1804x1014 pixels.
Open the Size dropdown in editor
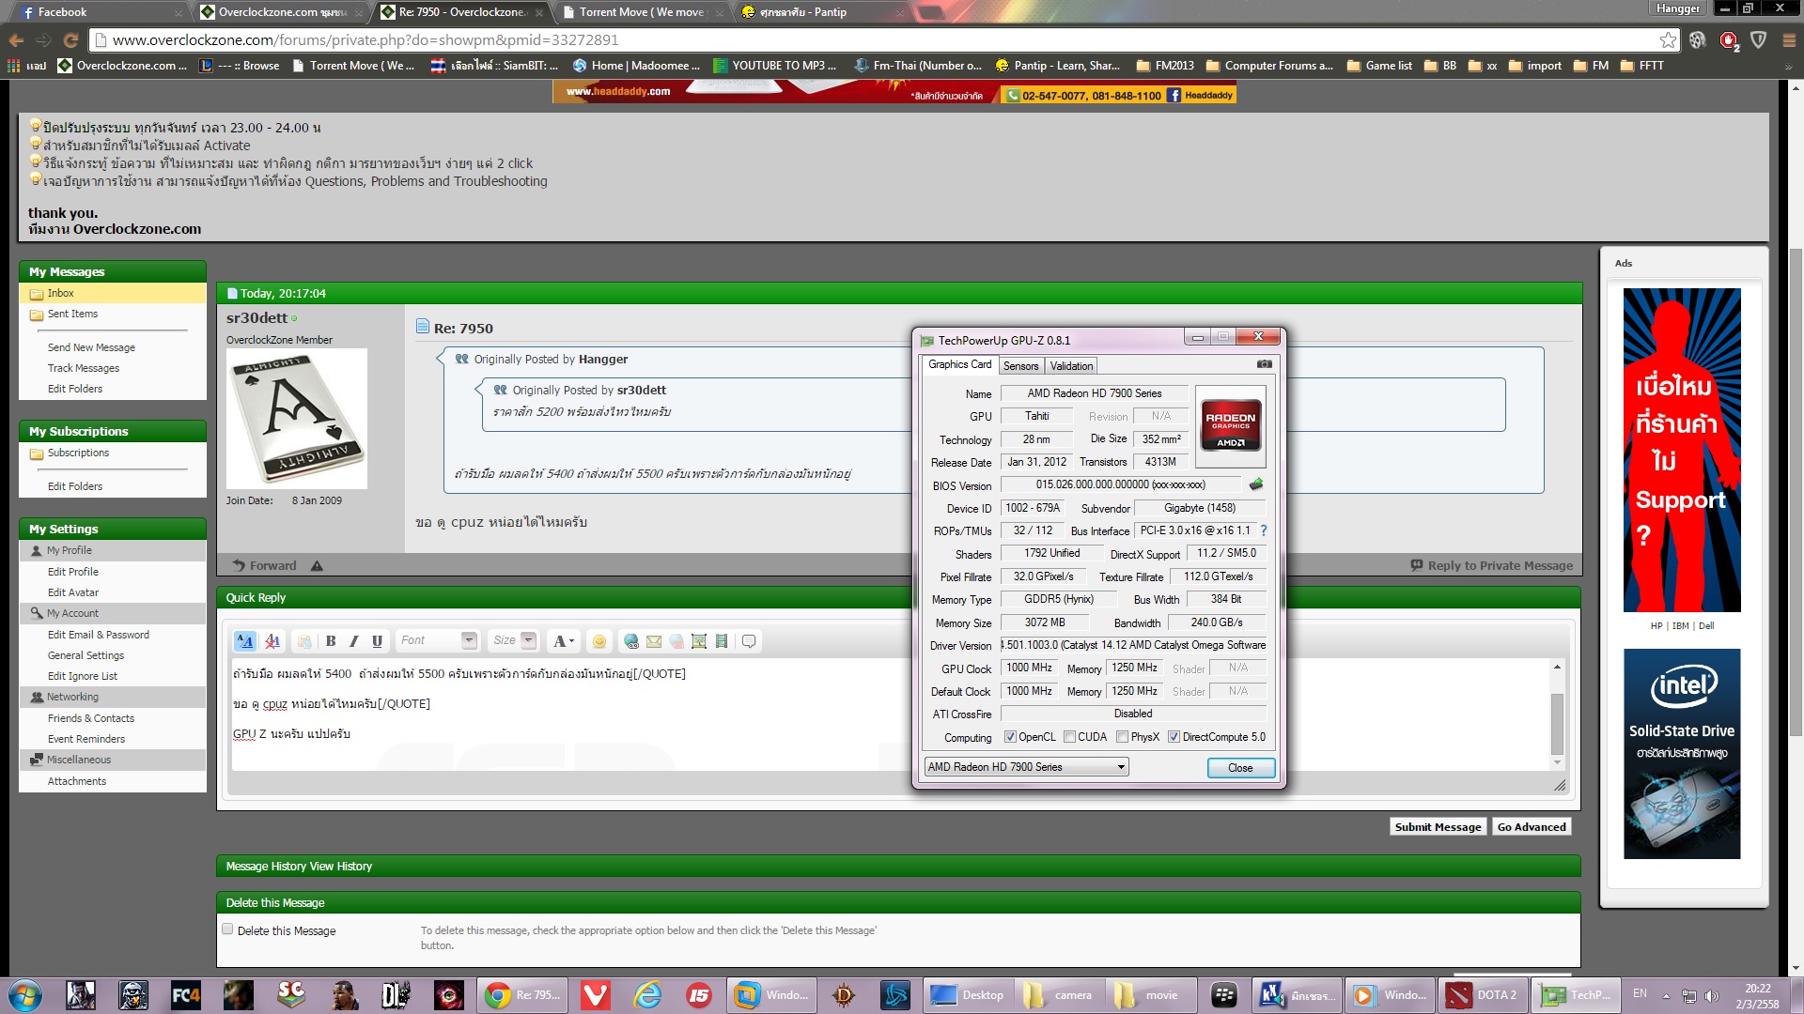(528, 640)
